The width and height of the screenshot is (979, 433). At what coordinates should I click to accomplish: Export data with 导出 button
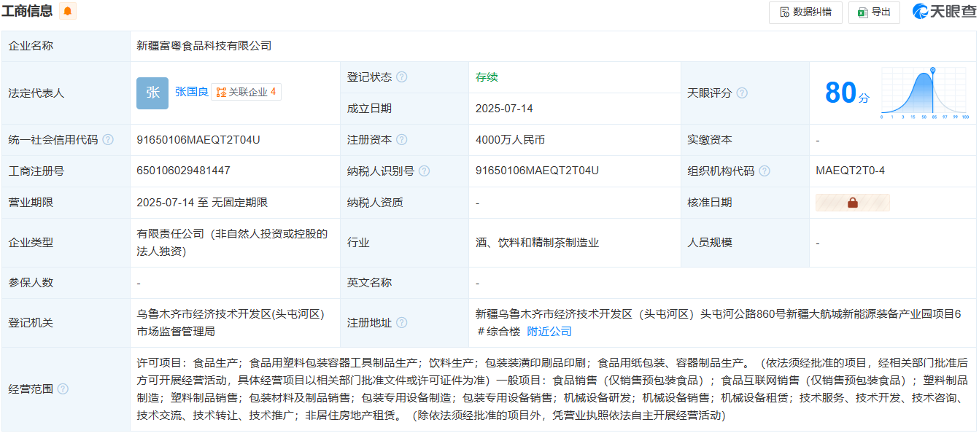pyautogui.click(x=874, y=12)
